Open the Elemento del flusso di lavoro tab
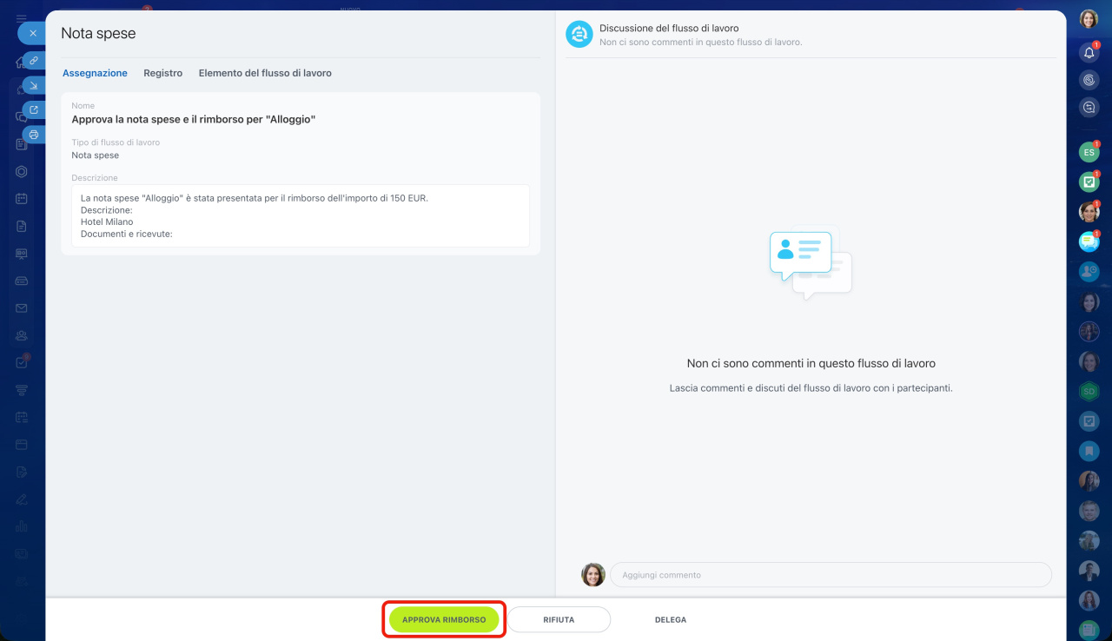This screenshot has height=641, width=1112. tap(265, 73)
